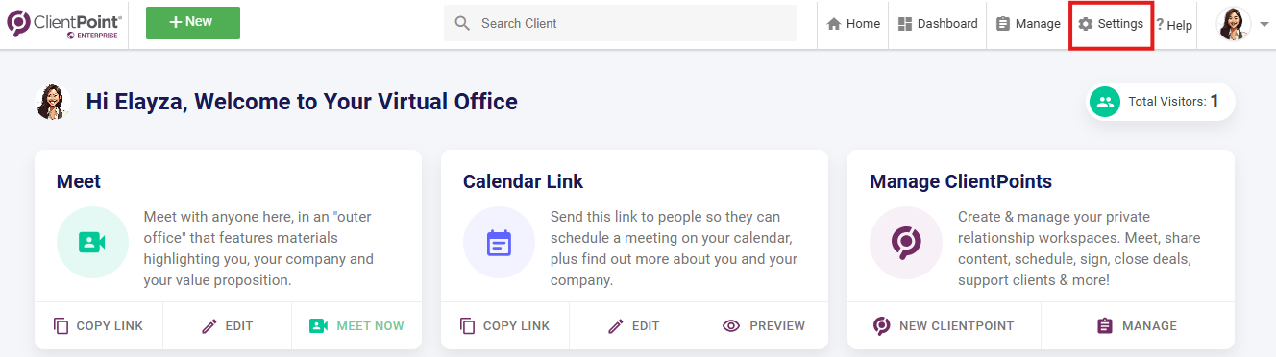Expand the account dropdown arrow
This screenshot has width=1276, height=357.
[x=1264, y=25]
